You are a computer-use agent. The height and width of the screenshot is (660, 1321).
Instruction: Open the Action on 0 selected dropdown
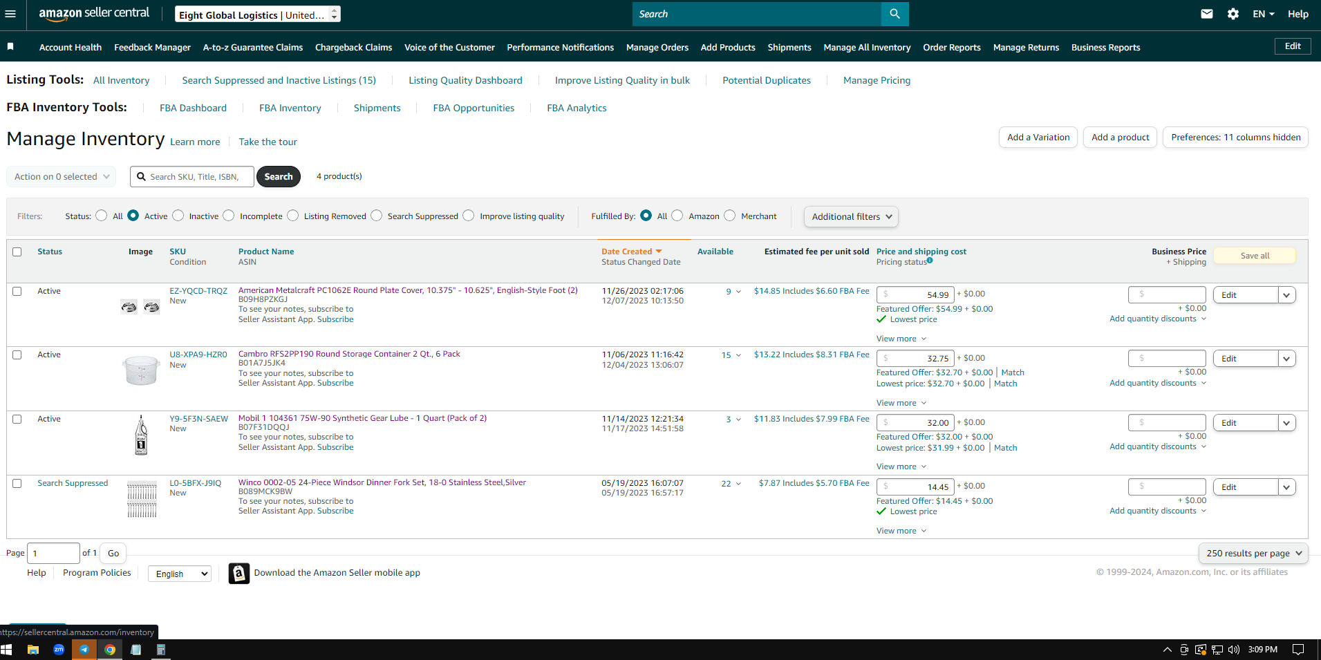62,177
